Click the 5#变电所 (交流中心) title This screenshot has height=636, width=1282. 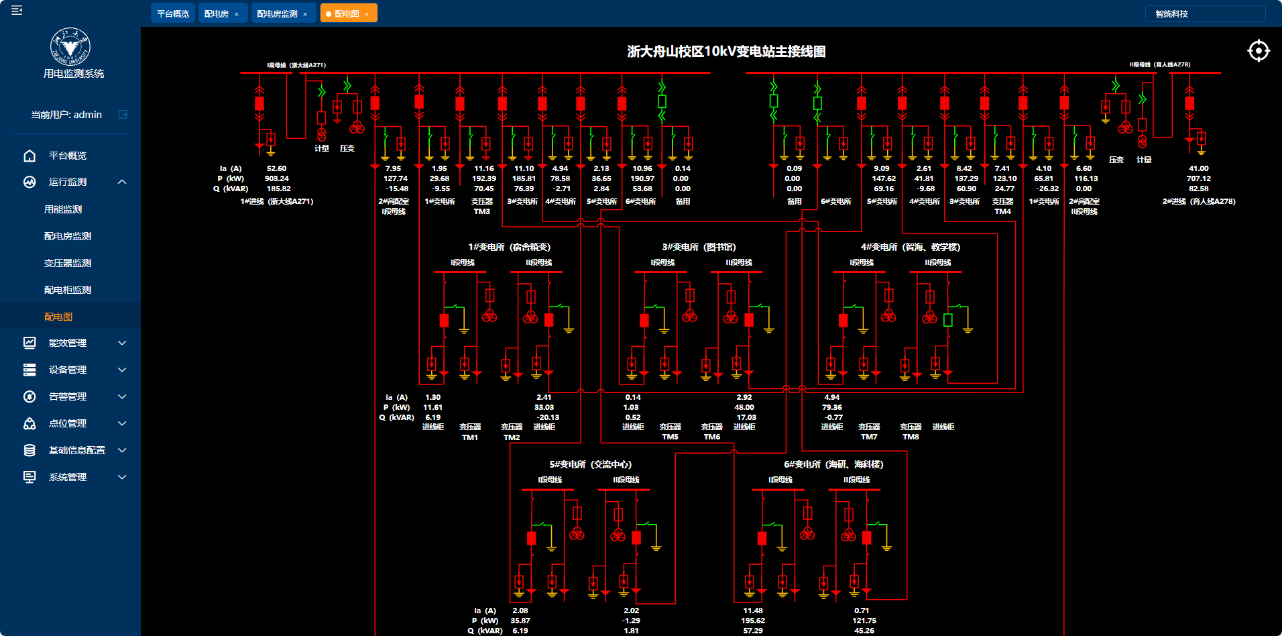point(591,464)
